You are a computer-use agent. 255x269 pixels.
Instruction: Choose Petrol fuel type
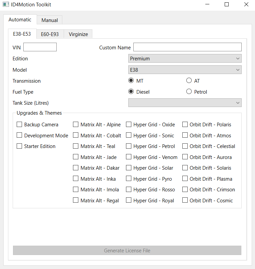[189, 91]
